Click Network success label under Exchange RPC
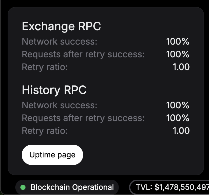Screen dimensions: 209x195 [x=59, y=41]
